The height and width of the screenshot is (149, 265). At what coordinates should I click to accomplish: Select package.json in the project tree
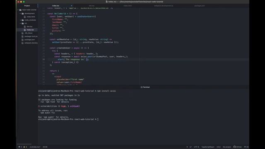coord(29,40)
